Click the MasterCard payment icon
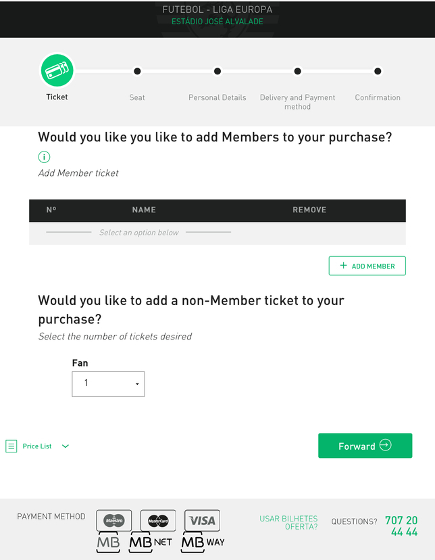The image size is (435, 560). pos(158,520)
